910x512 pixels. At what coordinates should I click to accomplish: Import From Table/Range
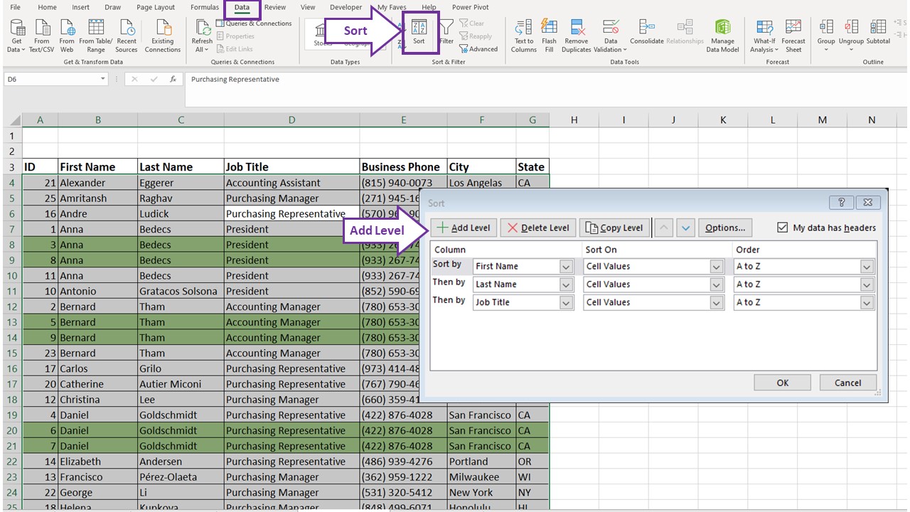(x=96, y=36)
